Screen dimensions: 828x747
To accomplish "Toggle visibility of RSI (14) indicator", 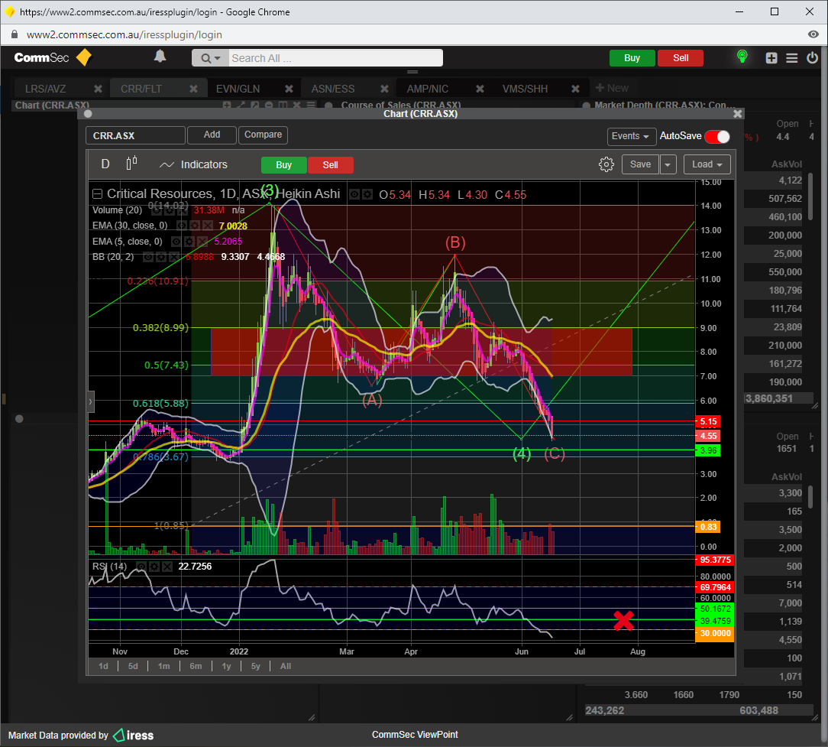I will point(141,567).
